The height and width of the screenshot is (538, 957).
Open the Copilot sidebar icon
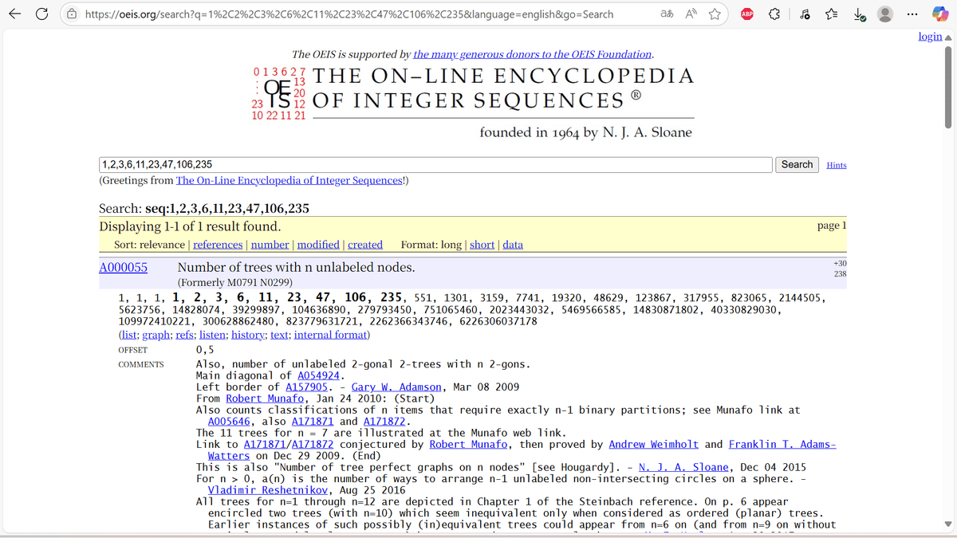[x=940, y=14]
